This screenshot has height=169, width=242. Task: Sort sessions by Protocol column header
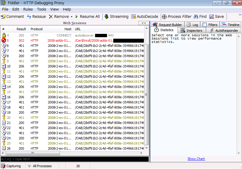pos(37,29)
